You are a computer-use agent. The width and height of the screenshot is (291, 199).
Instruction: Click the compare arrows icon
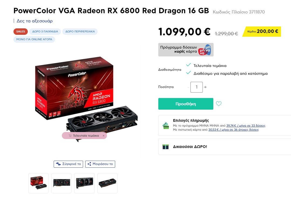coord(58,164)
